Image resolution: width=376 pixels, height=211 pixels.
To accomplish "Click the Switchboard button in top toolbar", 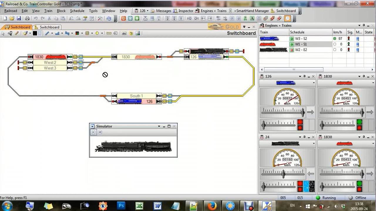I will pos(283,11).
